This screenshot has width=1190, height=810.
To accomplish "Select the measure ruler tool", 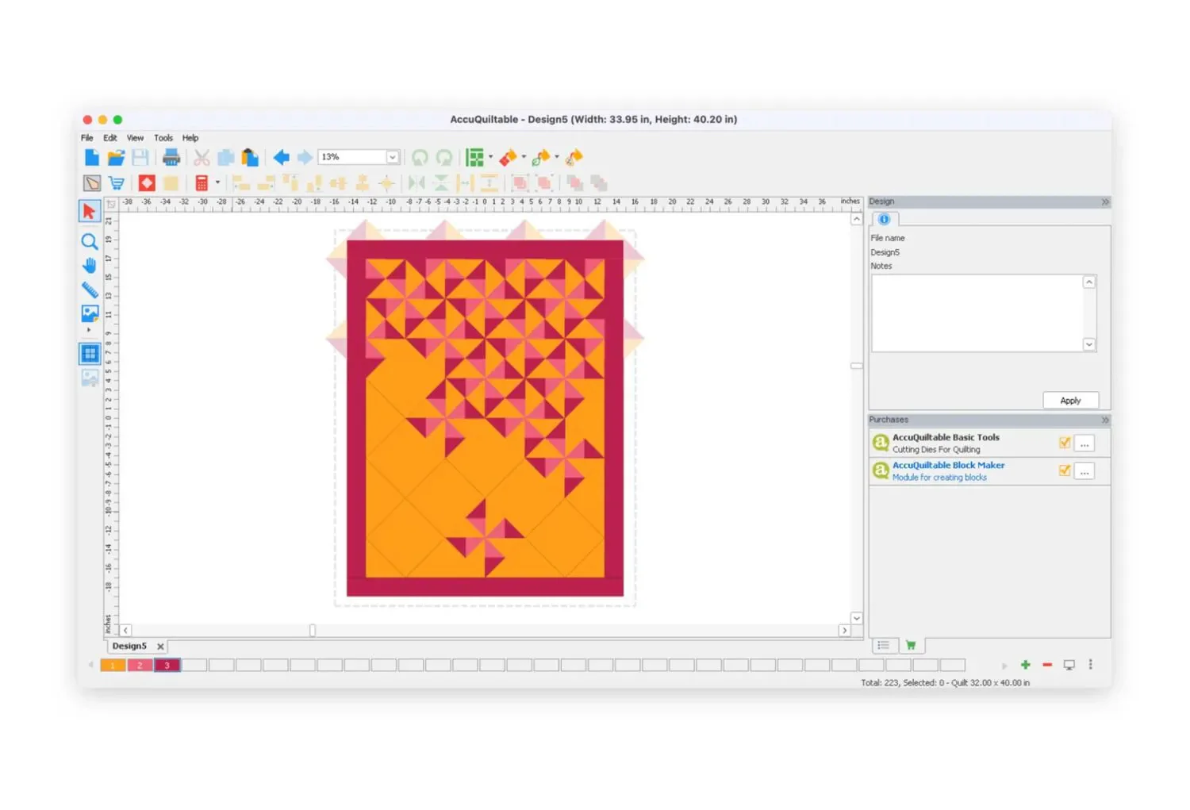I will [90, 290].
